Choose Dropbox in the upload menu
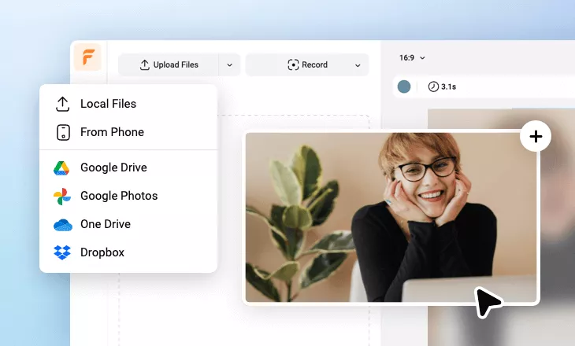The width and height of the screenshot is (575, 346). 102,252
